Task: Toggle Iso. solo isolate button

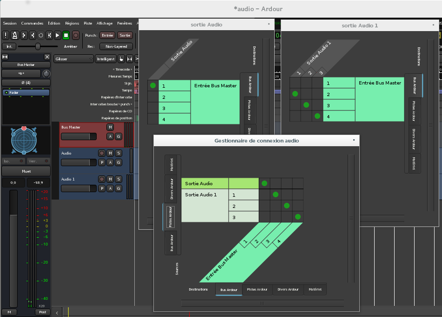Action: (x=13, y=161)
